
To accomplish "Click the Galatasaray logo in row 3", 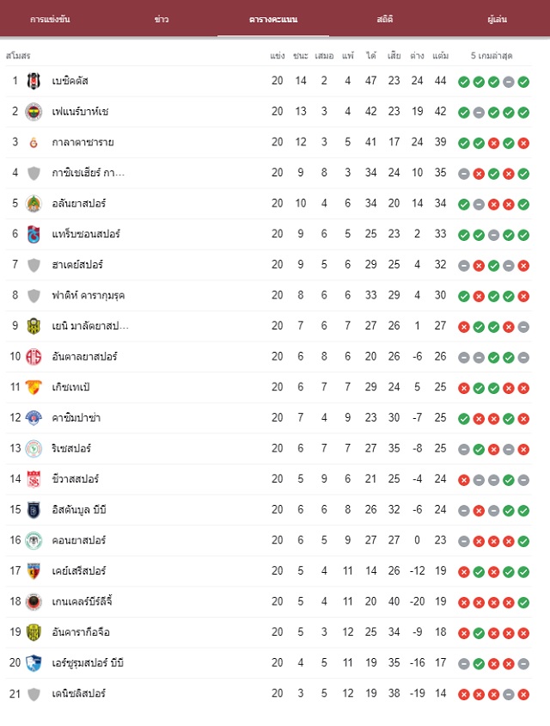I will 34,143.
